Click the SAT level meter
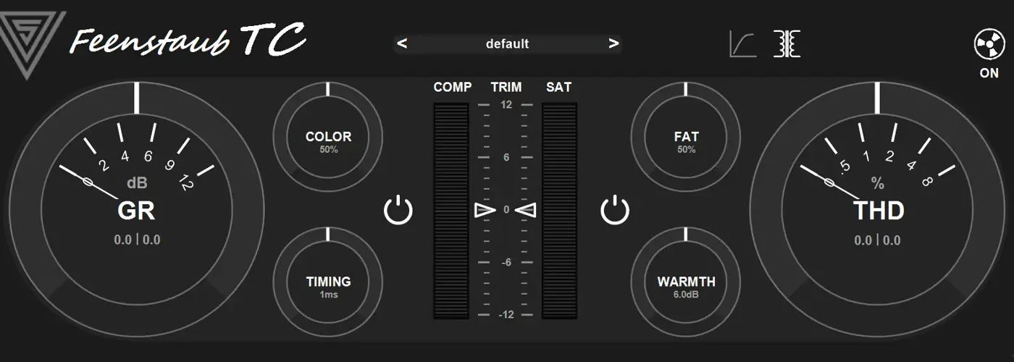Image resolution: width=1014 pixels, height=362 pixels. click(559, 211)
